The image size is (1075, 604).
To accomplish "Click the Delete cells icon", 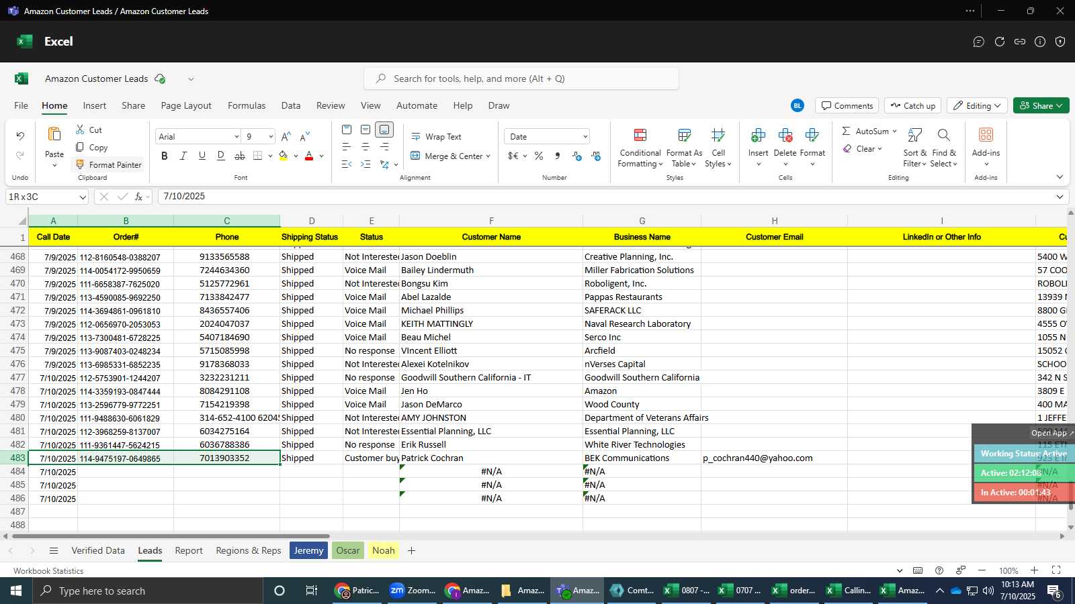I will point(785,136).
